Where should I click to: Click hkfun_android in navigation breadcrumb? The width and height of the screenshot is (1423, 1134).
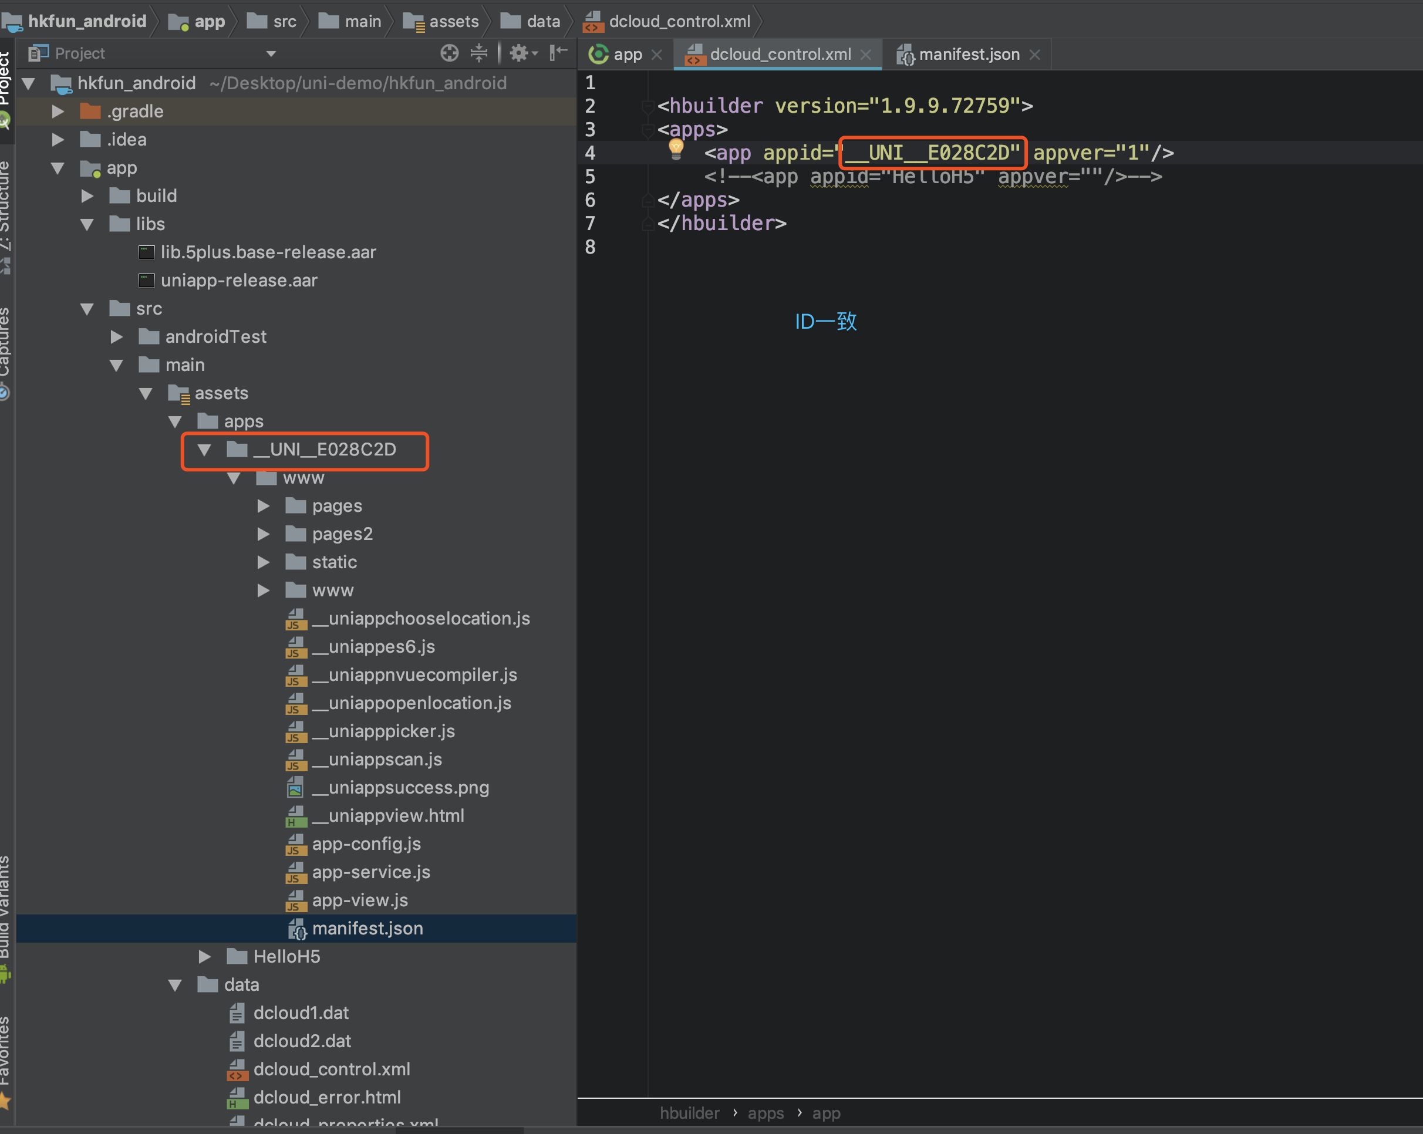coord(74,21)
